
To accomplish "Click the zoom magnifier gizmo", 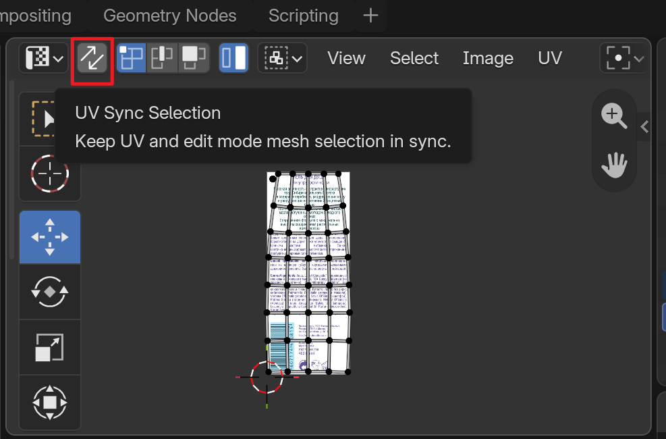I will click(x=614, y=115).
